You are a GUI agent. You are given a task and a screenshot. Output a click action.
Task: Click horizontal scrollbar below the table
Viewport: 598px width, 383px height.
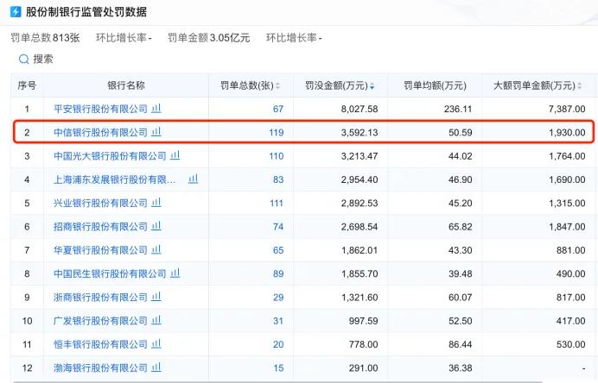click(277, 381)
